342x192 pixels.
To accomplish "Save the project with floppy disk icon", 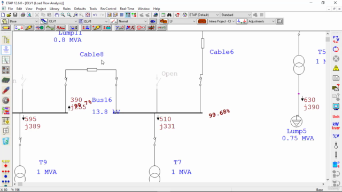I will tap(15, 15).
